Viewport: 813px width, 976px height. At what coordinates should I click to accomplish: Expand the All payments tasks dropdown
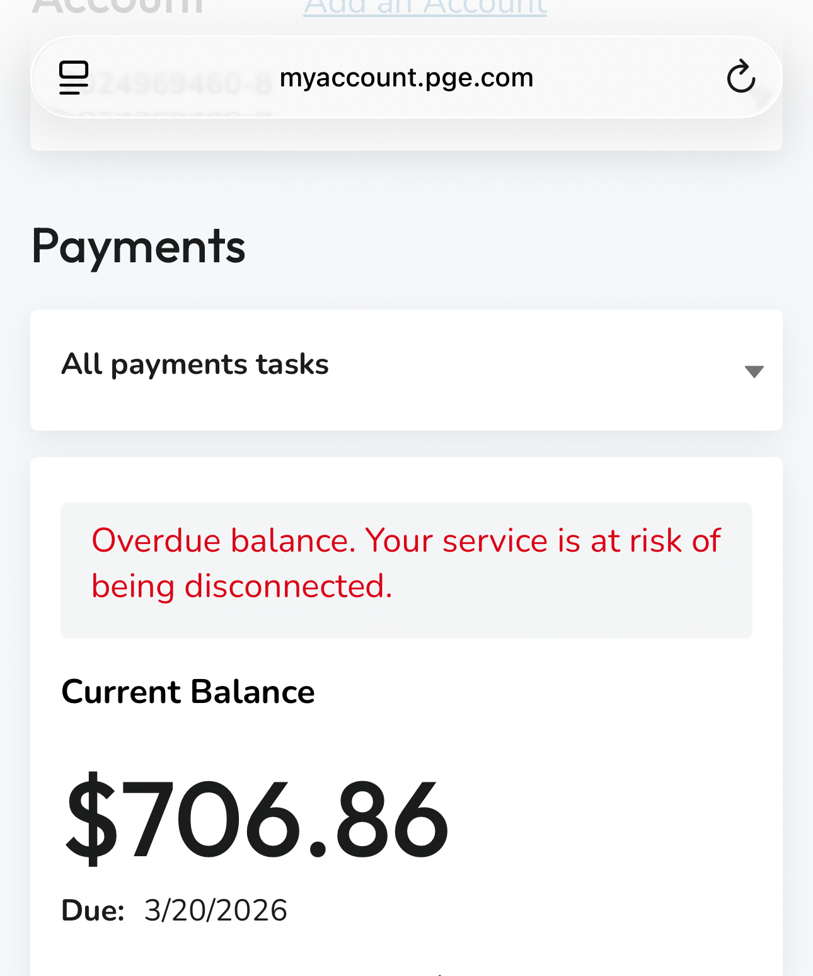tap(406, 369)
